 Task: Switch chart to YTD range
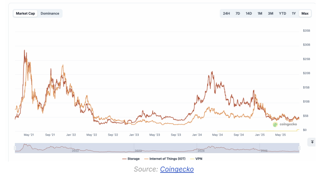(x=282, y=13)
